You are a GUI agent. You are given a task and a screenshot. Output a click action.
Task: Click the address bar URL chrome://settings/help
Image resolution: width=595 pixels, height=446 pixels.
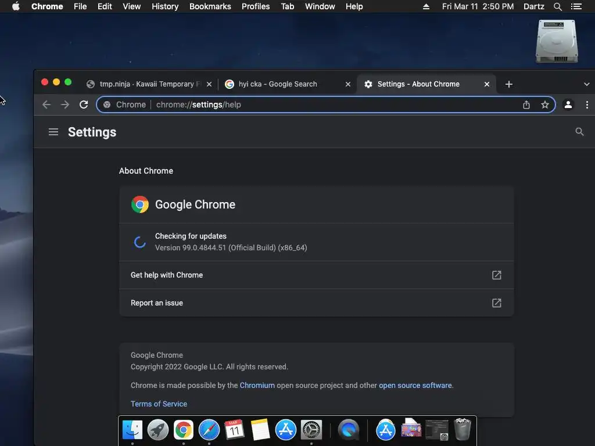click(199, 105)
